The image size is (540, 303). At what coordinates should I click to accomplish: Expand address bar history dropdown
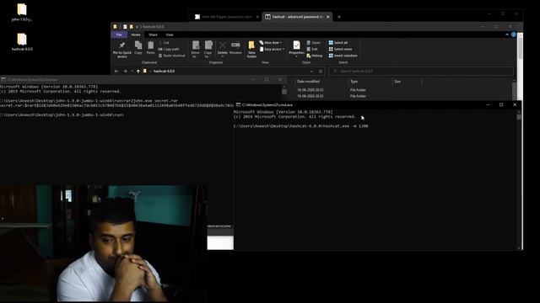point(311,71)
